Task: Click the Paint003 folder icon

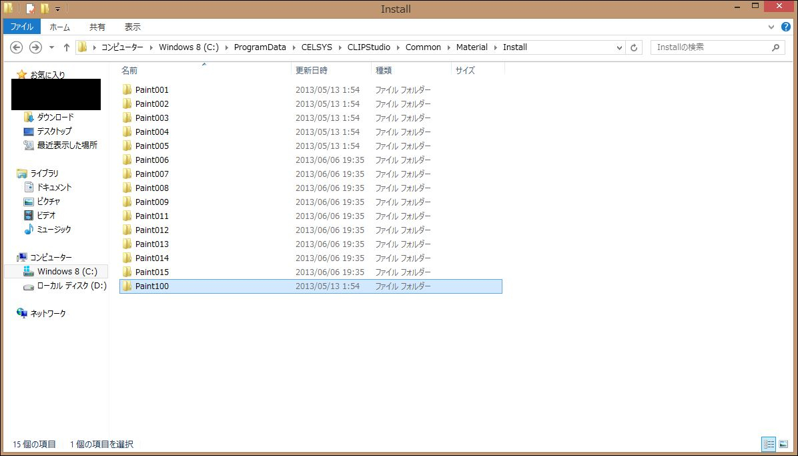Action: coord(127,118)
